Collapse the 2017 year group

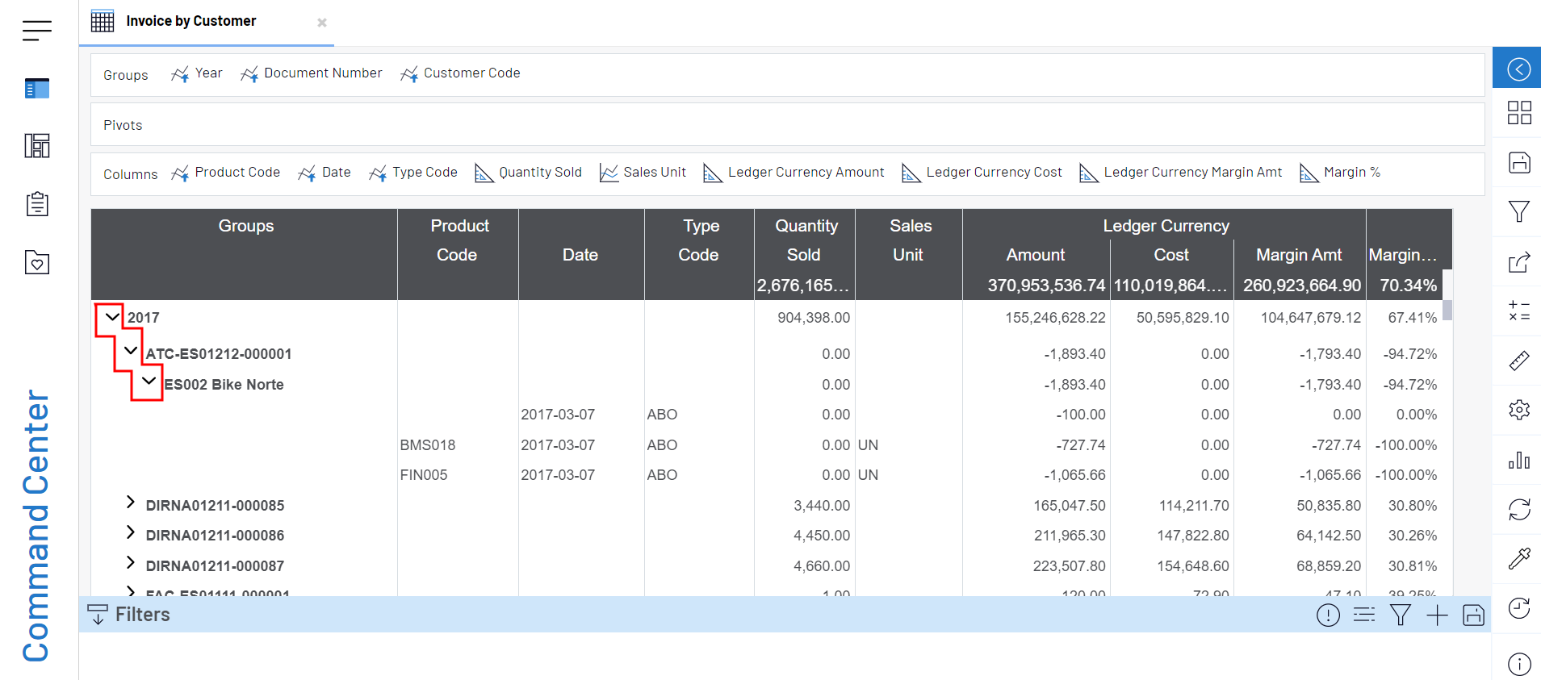(112, 317)
